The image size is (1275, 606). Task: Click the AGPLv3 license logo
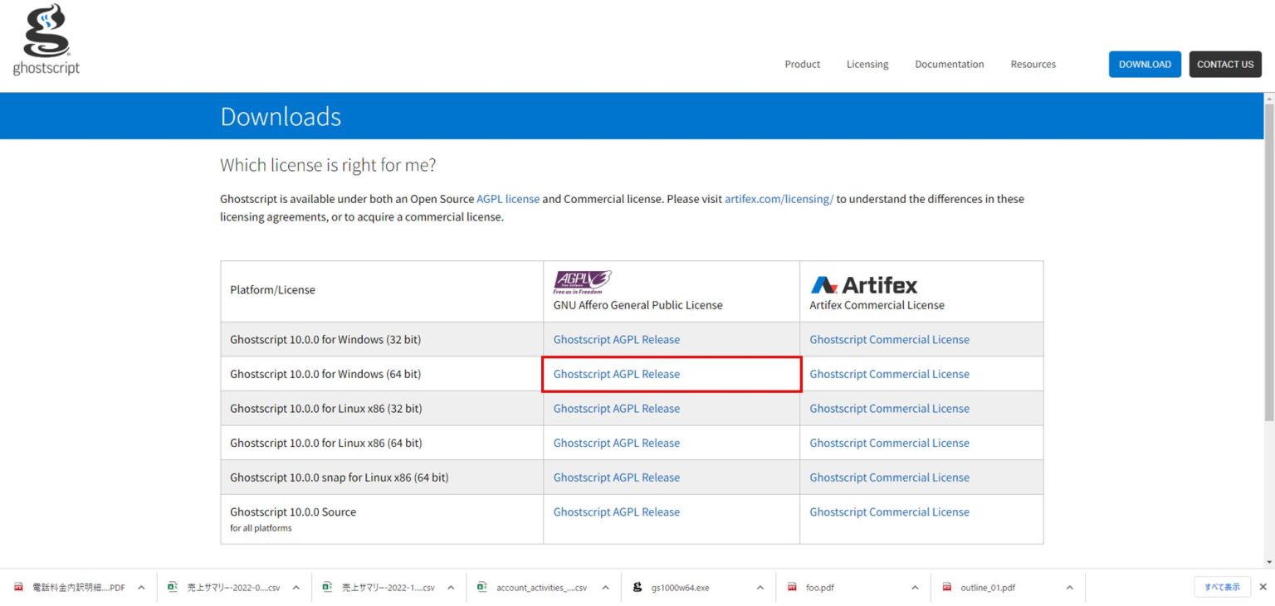tap(582, 283)
